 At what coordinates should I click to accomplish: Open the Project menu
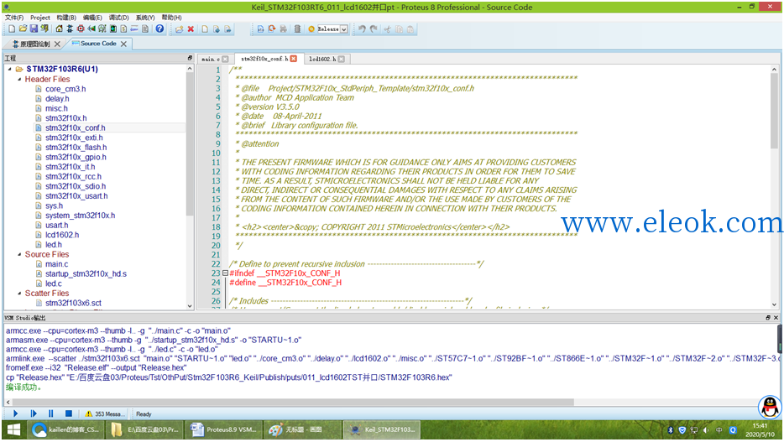tap(40, 18)
